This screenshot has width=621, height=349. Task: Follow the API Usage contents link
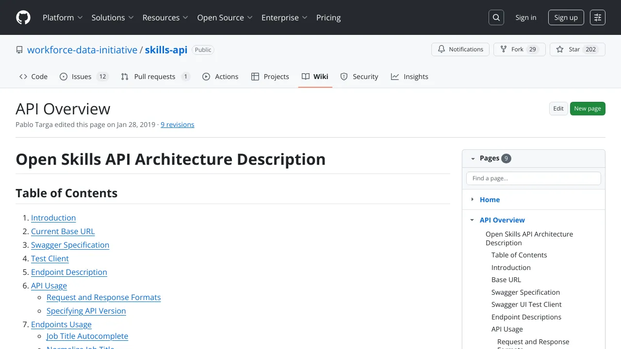pyautogui.click(x=49, y=286)
